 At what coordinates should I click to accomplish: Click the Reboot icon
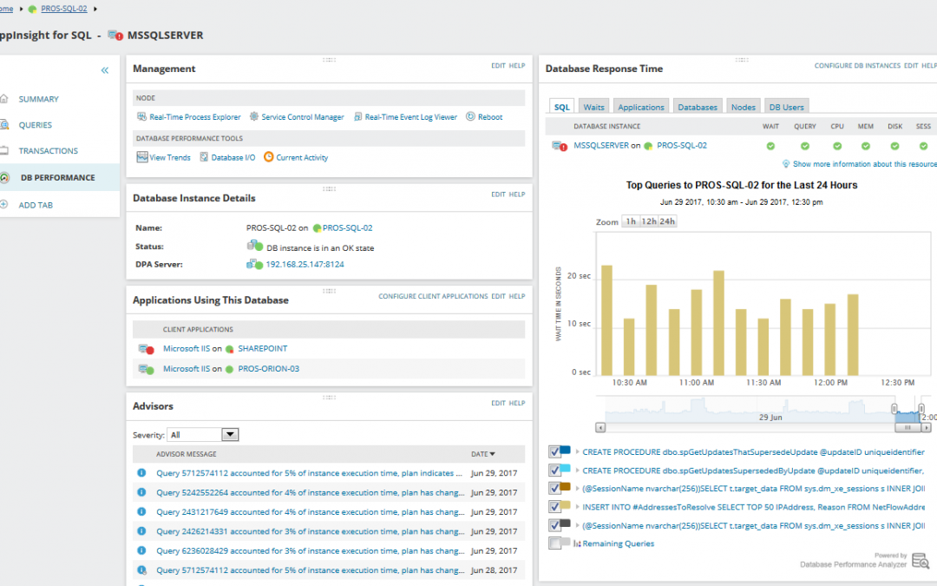click(x=470, y=116)
